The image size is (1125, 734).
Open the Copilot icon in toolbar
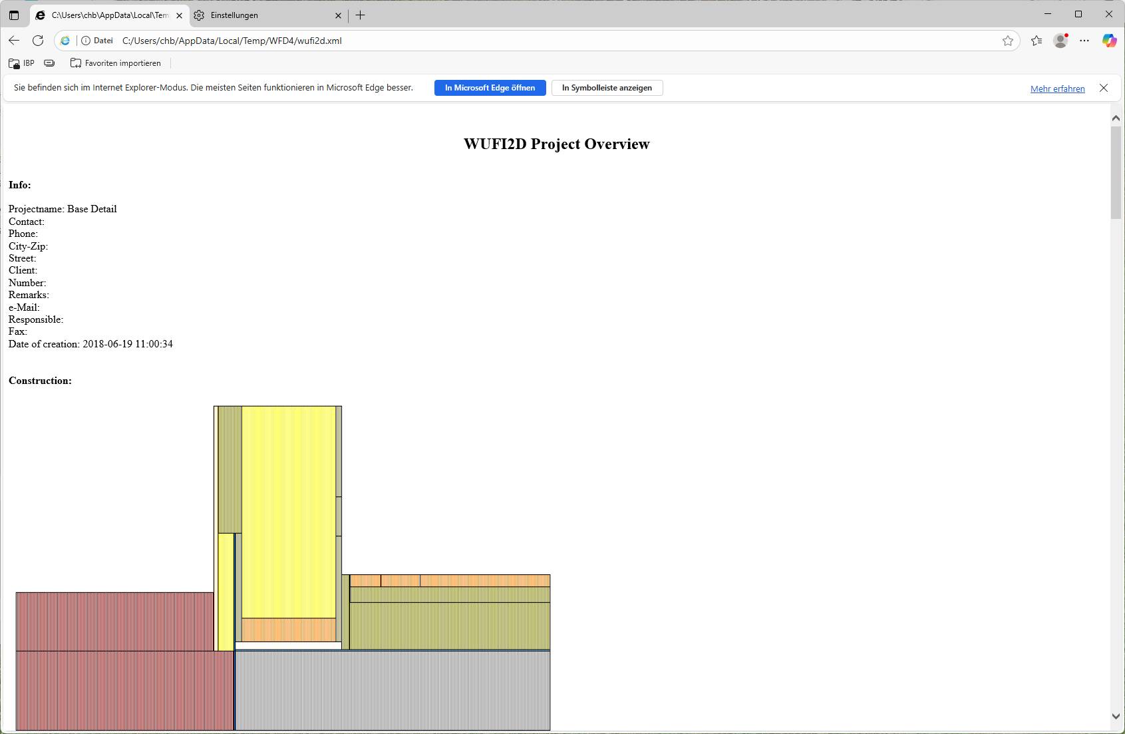1109,41
